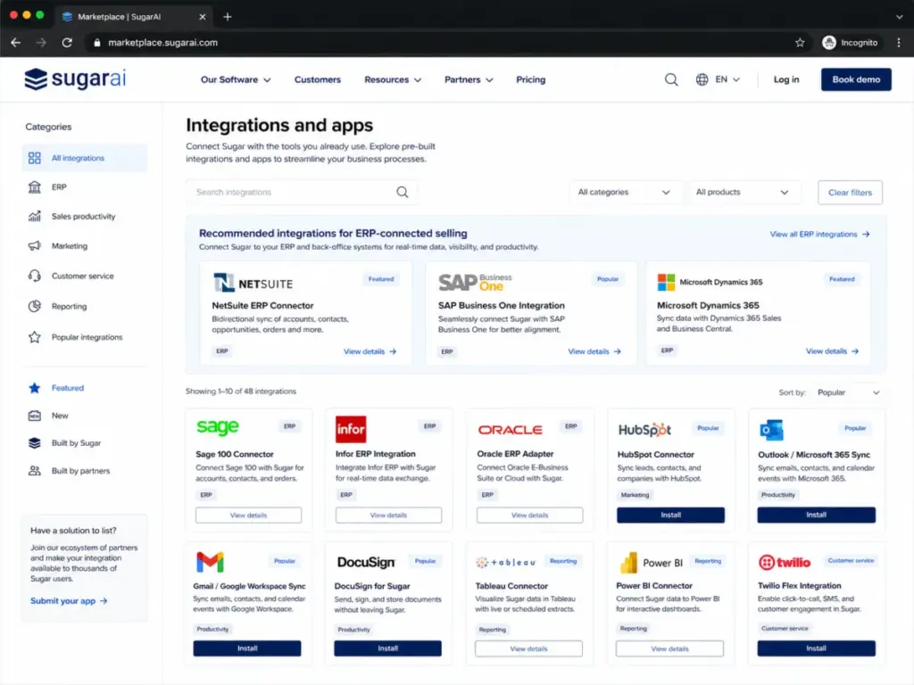The height and width of the screenshot is (685, 914).
Task: Open the Sort by Popular dropdown
Action: click(848, 392)
